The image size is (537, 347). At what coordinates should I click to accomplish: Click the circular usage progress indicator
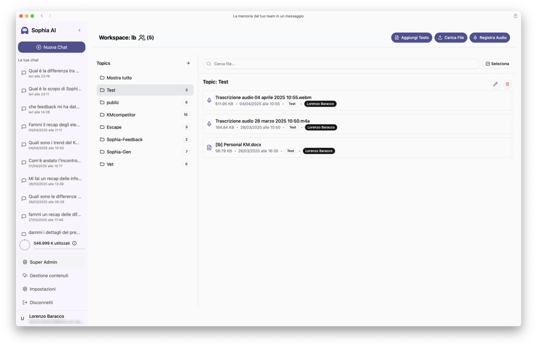(25, 245)
